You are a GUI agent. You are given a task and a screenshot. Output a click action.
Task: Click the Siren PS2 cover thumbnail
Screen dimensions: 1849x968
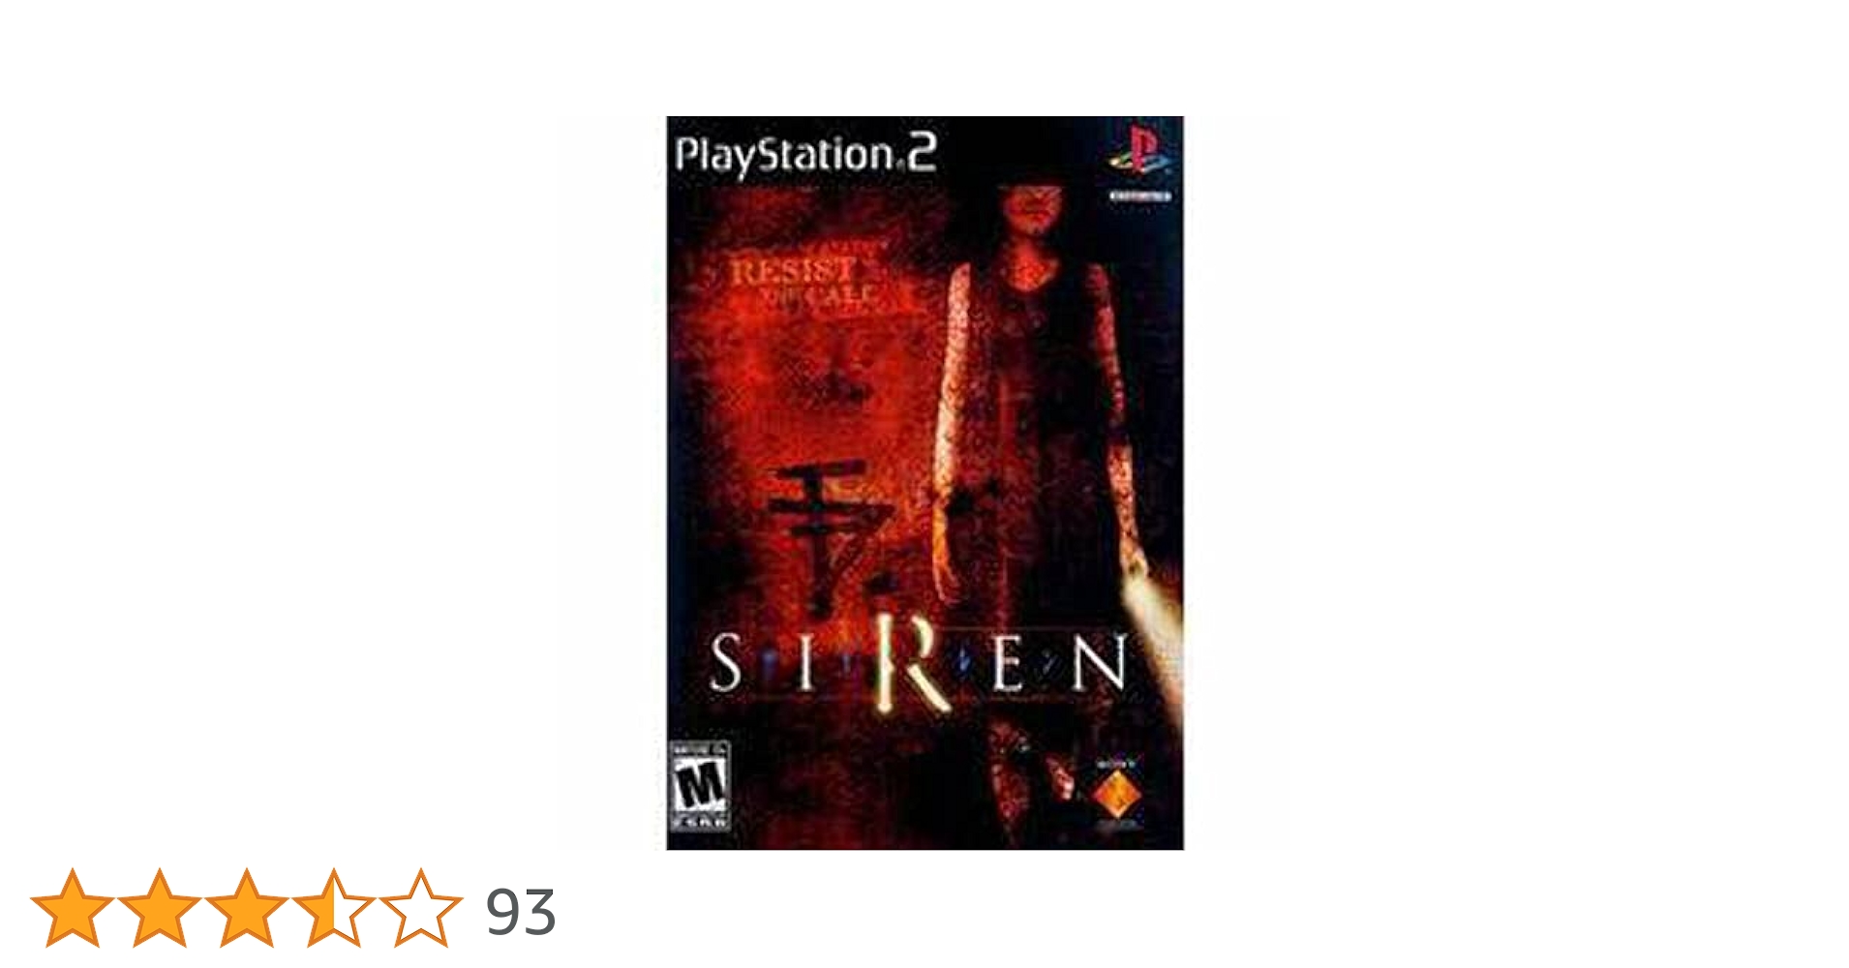click(x=924, y=483)
